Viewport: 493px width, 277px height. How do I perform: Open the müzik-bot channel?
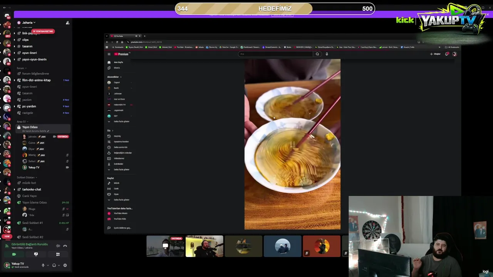click(x=29, y=183)
